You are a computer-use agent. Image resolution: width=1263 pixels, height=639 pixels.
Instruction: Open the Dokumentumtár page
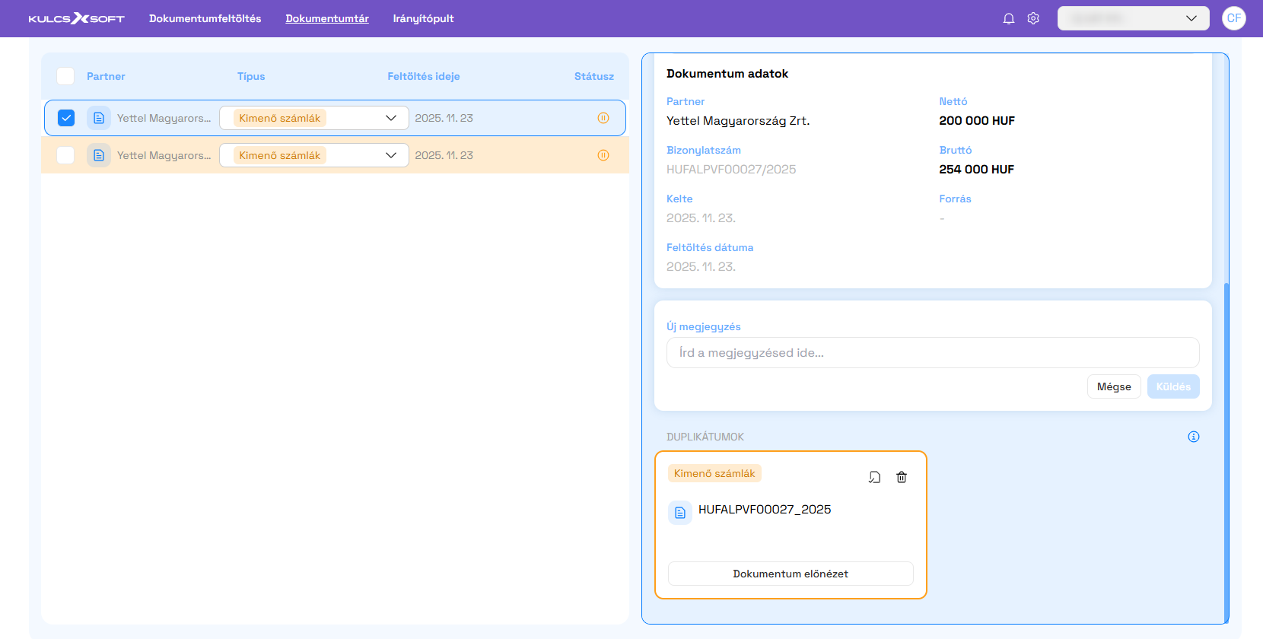(x=327, y=18)
